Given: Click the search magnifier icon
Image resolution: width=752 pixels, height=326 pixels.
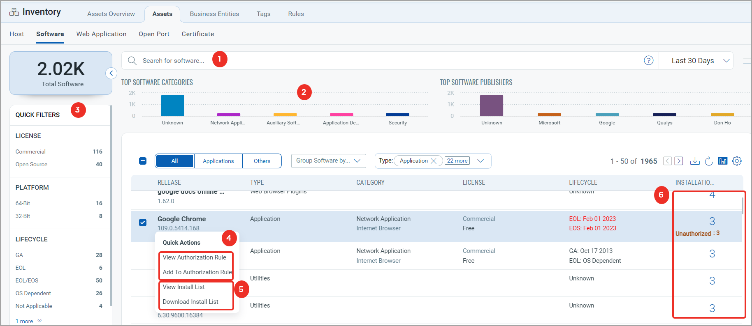Looking at the screenshot, I should pyautogui.click(x=132, y=61).
